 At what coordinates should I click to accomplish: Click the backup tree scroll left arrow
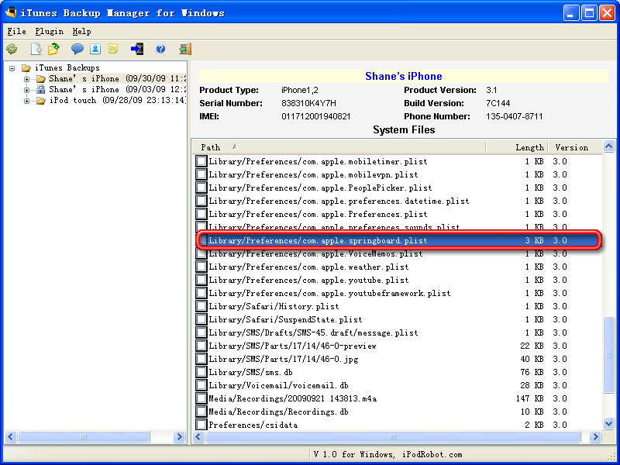pyautogui.click(x=11, y=436)
